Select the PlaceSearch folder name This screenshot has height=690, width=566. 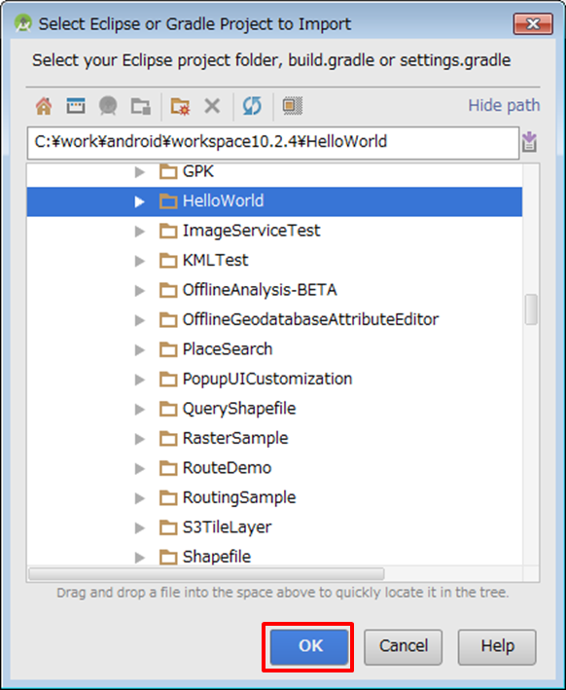coord(228,349)
